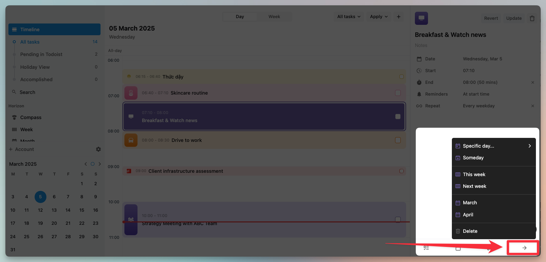Select March 12 in the mini calendar
Image resolution: width=546 pixels, height=262 pixels.
(40, 210)
